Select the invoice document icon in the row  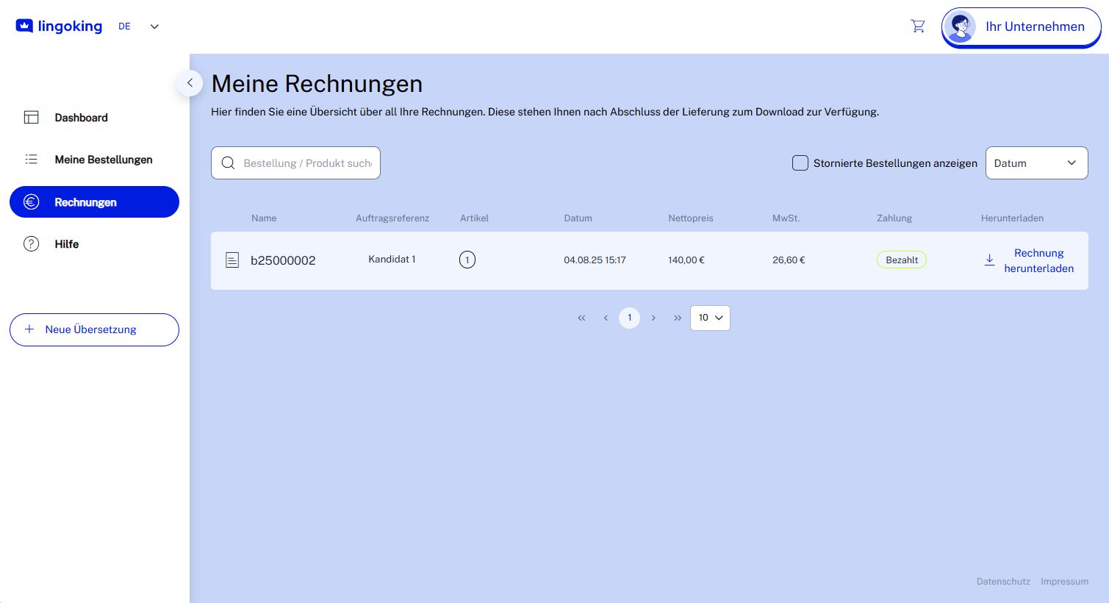tap(232, 260)
